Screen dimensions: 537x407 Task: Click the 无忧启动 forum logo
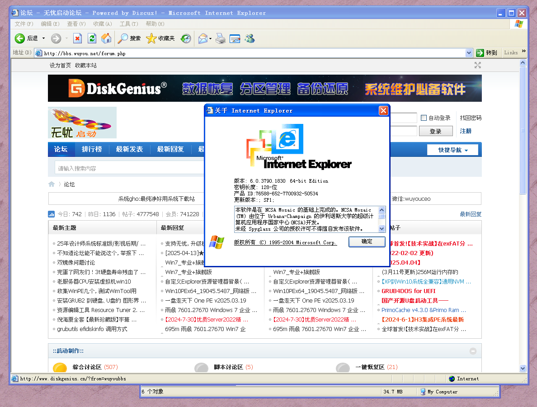(x=82, y=122)
